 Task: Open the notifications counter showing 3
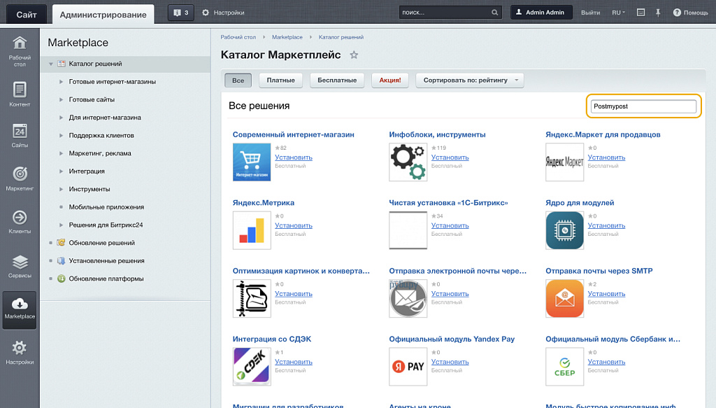[x=180, y=13]
